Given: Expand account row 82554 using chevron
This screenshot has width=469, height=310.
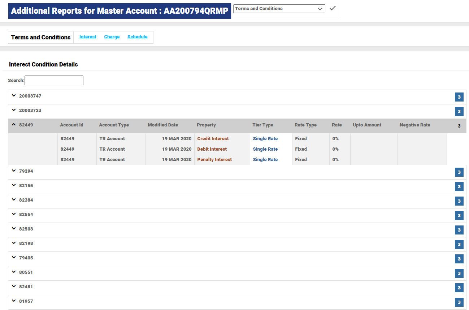Looking at the screenshot, I should click(x=14, y=215).
